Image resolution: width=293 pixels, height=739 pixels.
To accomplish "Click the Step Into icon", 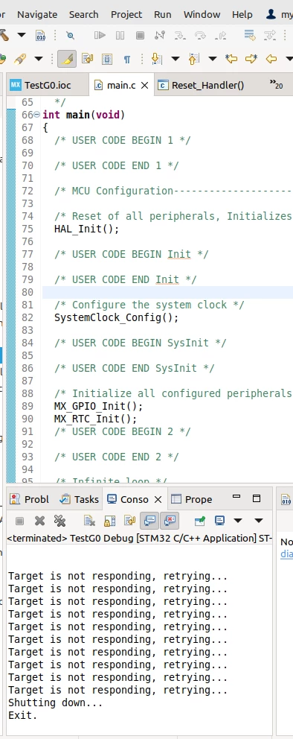I will click(180, 35).
